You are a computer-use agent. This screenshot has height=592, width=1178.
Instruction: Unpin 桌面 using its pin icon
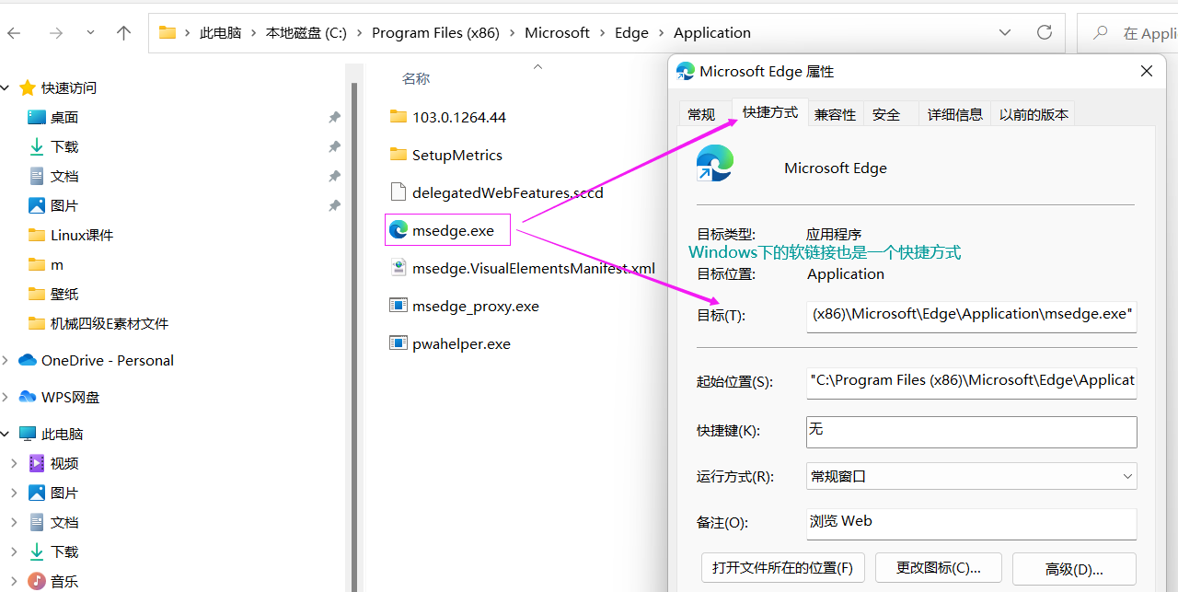click(x=334, y=118)
